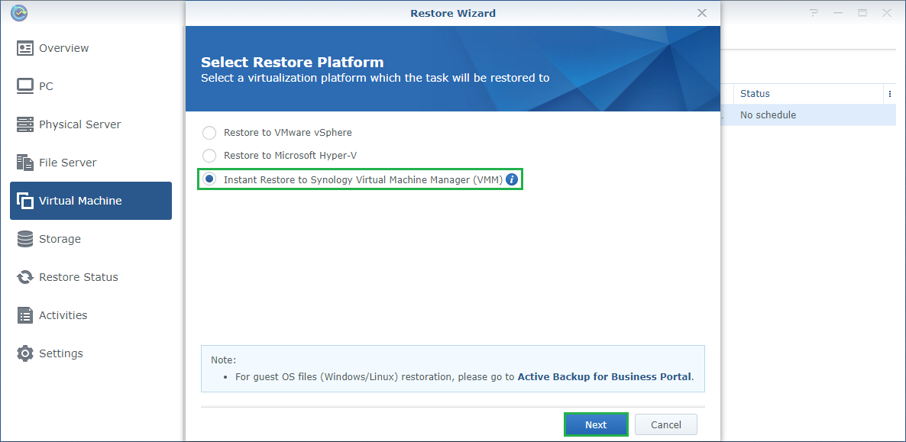The image size is (906, 442).
Task: Click the VMM info icon
Action: pyautogui.click(x=512, y=180)
